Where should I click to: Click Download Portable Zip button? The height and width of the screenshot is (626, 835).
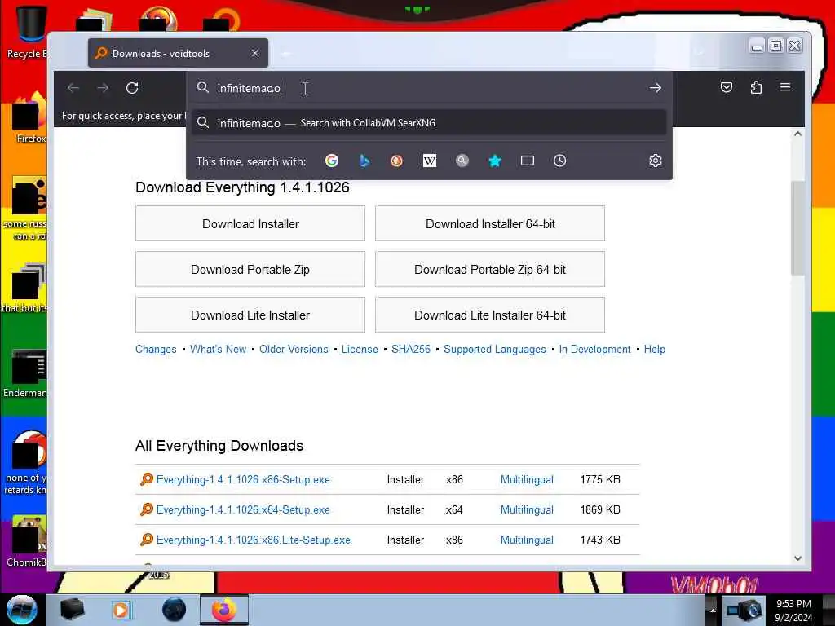tap(250, 269)
